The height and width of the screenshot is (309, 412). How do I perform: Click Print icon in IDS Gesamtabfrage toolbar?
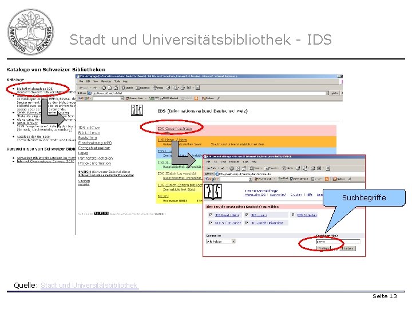(x=312, y=168)
